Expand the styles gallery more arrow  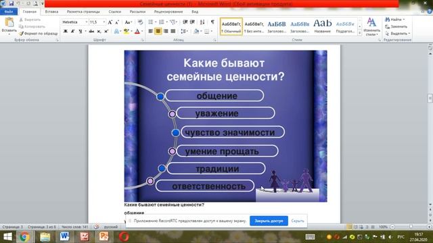pyautogui.click(x=359, y=33)
